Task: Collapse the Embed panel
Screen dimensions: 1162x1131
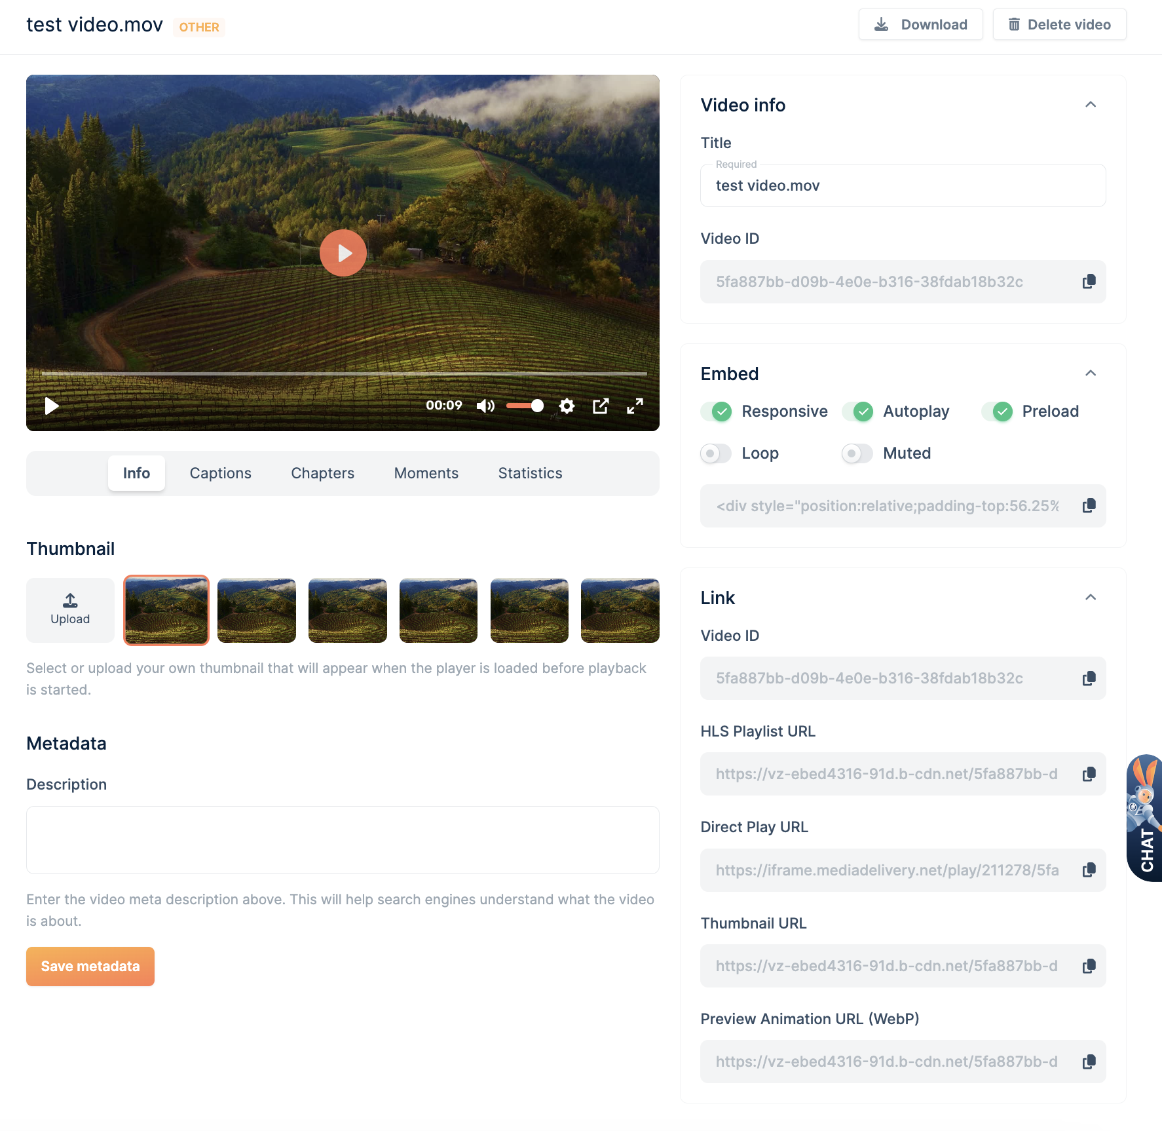Action: 1091,374
